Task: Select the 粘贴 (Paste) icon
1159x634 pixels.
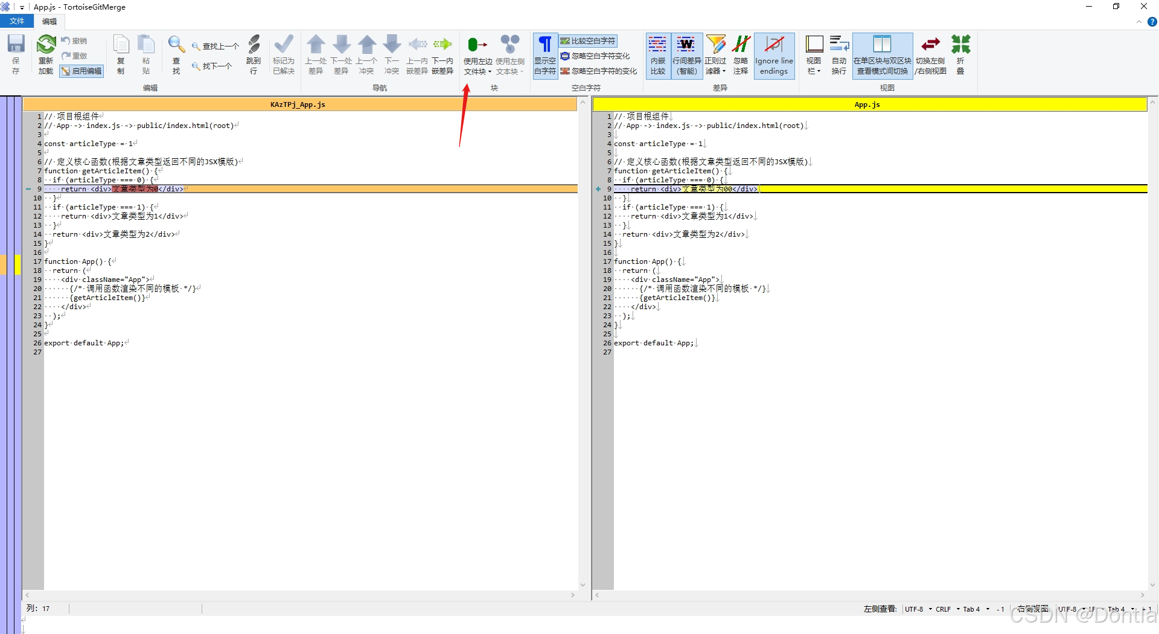Action: pyautogui.click(x=146, y=53)
